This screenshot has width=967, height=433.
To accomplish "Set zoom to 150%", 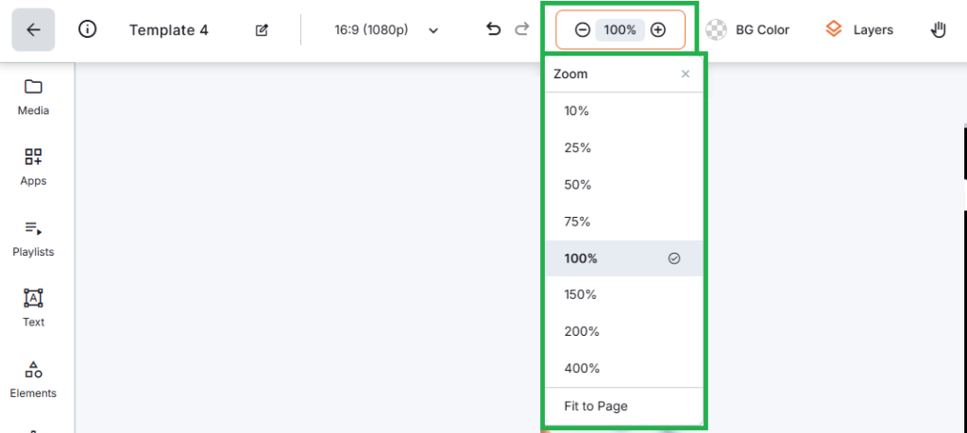I will 624,294.
